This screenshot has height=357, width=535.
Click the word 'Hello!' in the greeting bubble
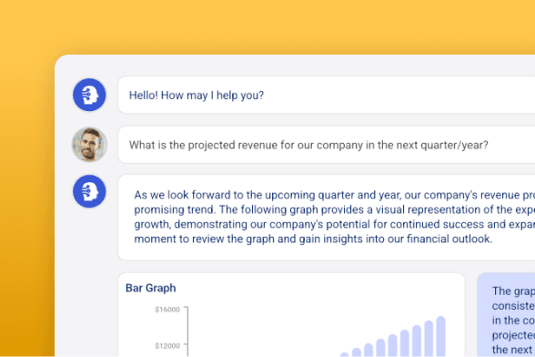click(x=144, y=95)
